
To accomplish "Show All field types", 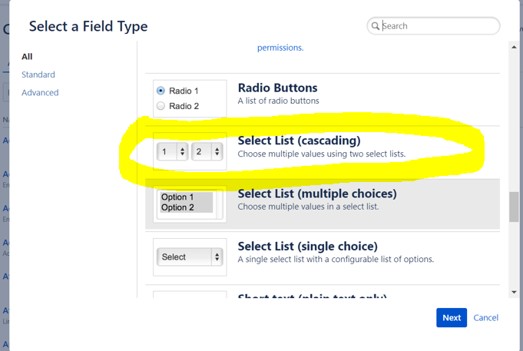I will 27,57.
